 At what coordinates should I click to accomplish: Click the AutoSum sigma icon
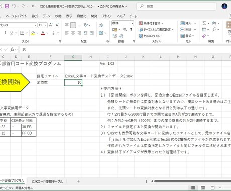click(x=204, y=23)
